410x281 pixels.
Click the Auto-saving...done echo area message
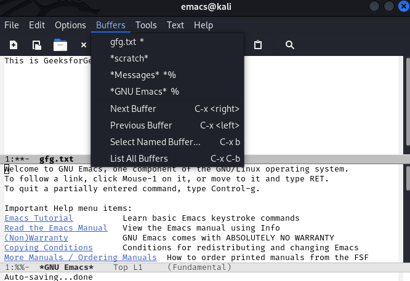[49, 277]
